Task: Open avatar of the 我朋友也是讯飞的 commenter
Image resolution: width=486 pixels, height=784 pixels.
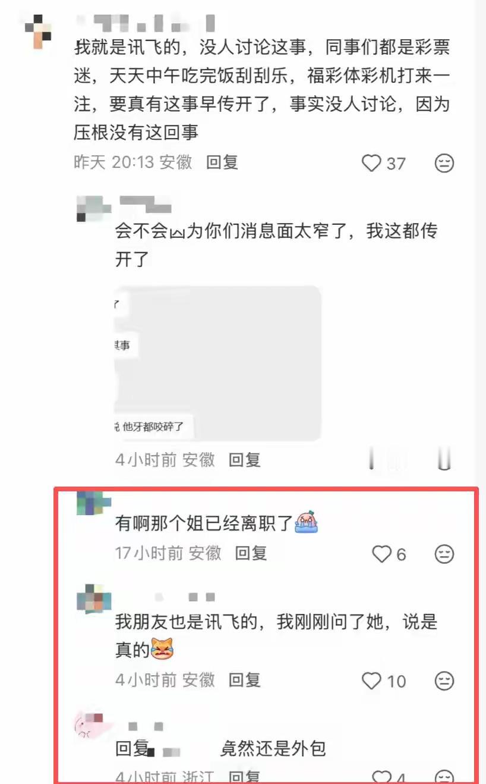Action: tap(94, 598)
